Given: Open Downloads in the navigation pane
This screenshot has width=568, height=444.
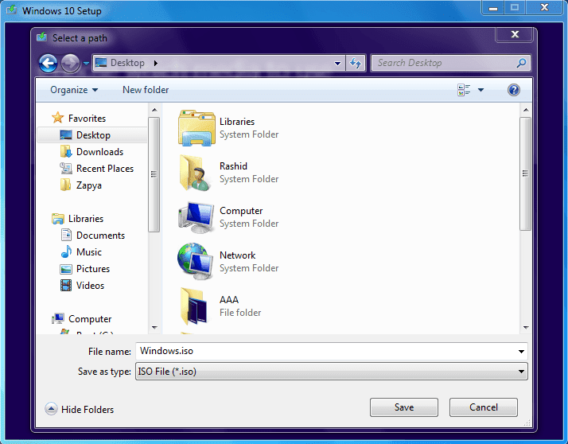Looking at the screenshot, I should pos(99,151).
